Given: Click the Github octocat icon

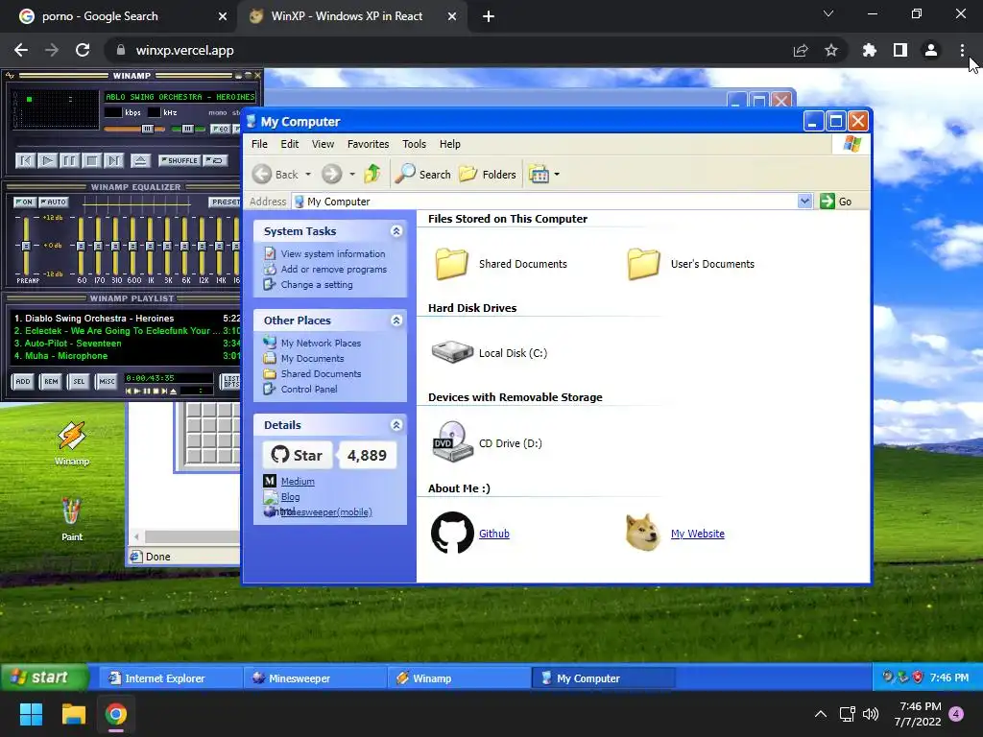Looking at the screenshot, I should 453,533.
